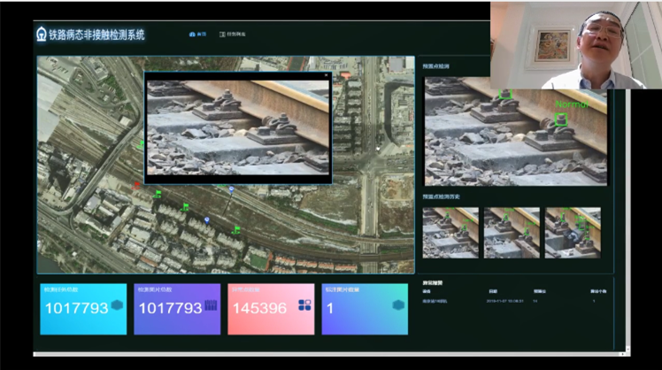662x370 pixels.
Task: Open the third detection history thumbnail
Action: (x=573, y=233)
